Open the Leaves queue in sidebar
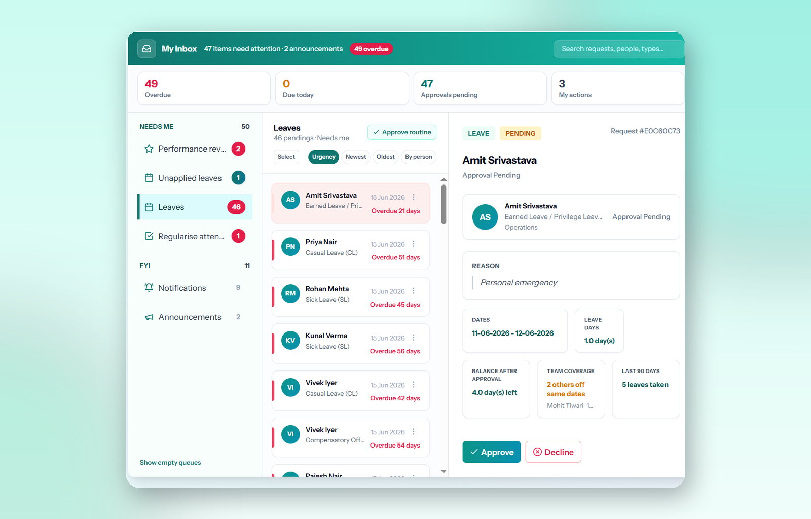This screenshot has height=519, width=811. coord(195,207)
